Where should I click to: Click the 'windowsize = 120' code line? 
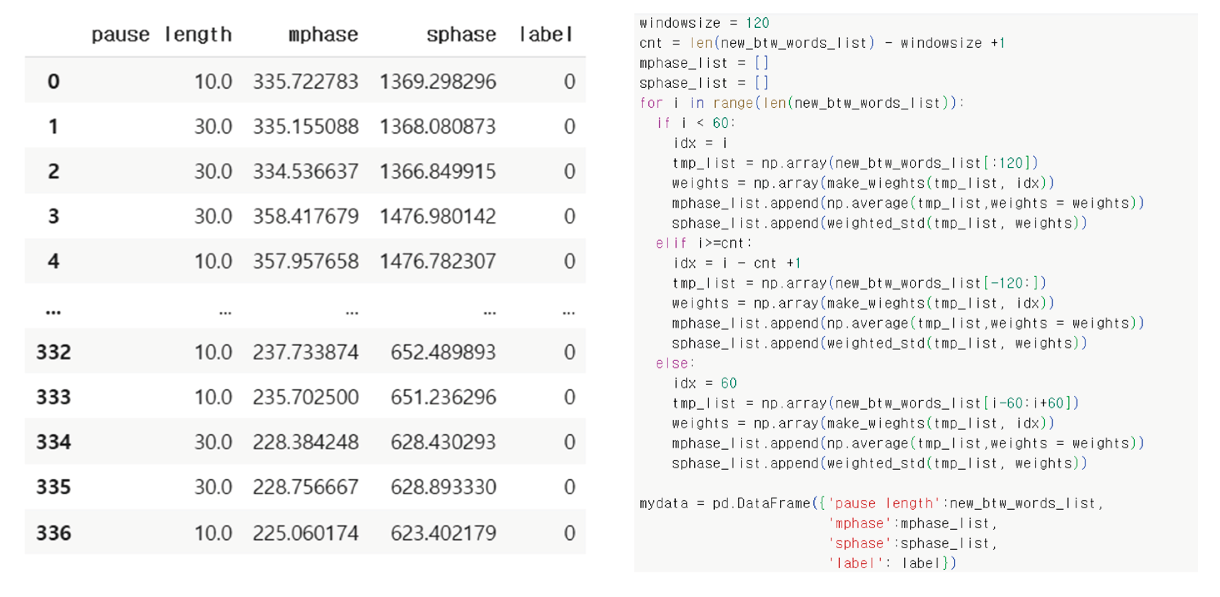pos(704,23)
